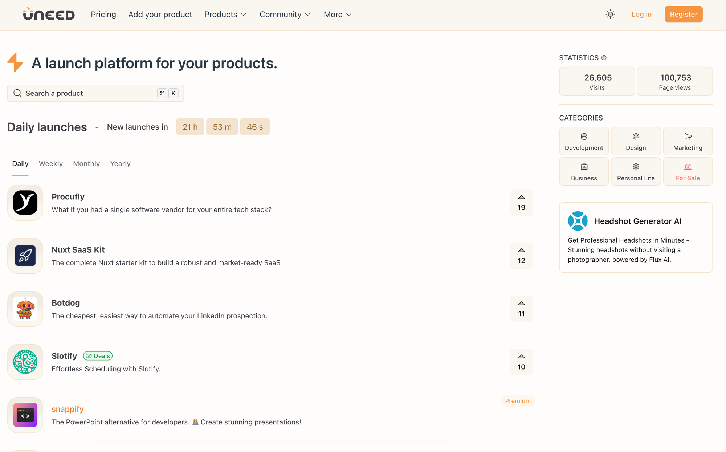This screenshot has width=726, height=452.
Task: Switch to the Yearly tab
Action: (x=120, y=164)
